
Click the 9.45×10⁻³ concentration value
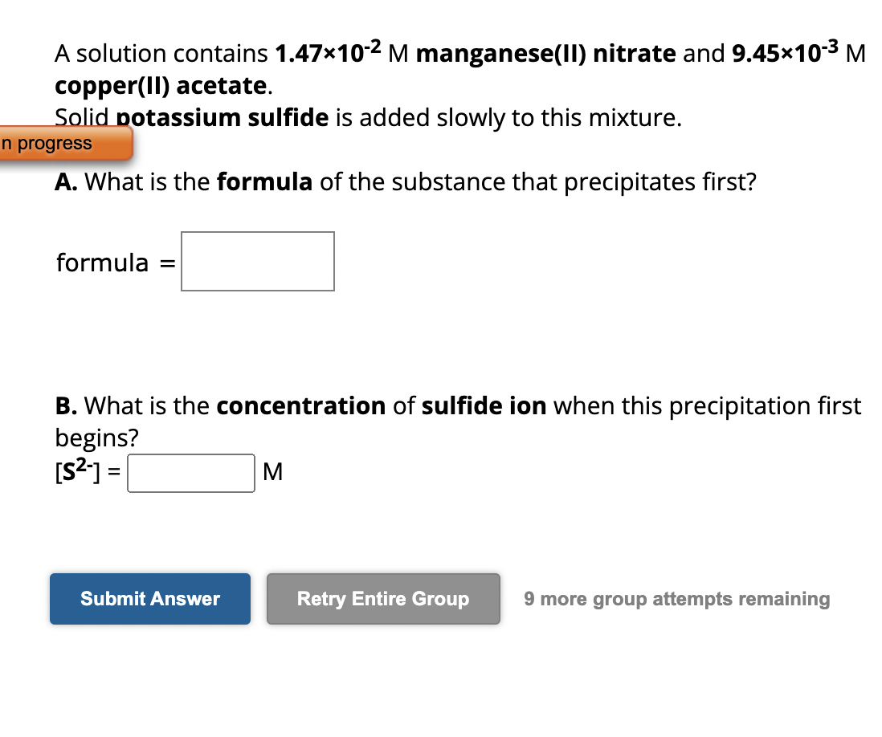(x=785, y=51)
